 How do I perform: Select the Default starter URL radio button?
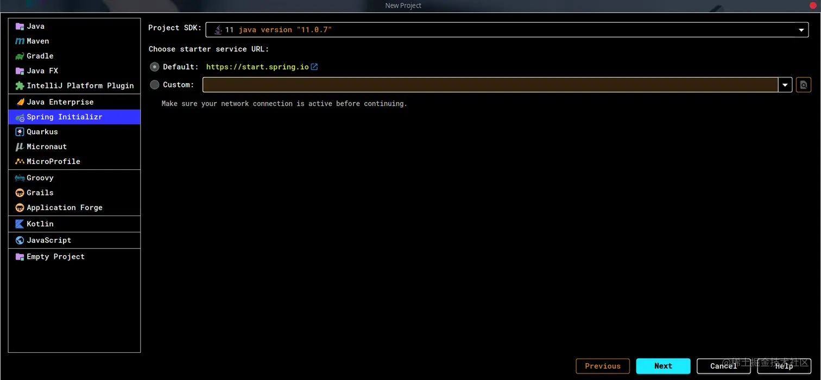pyautogui.click(x=155, y=67)
